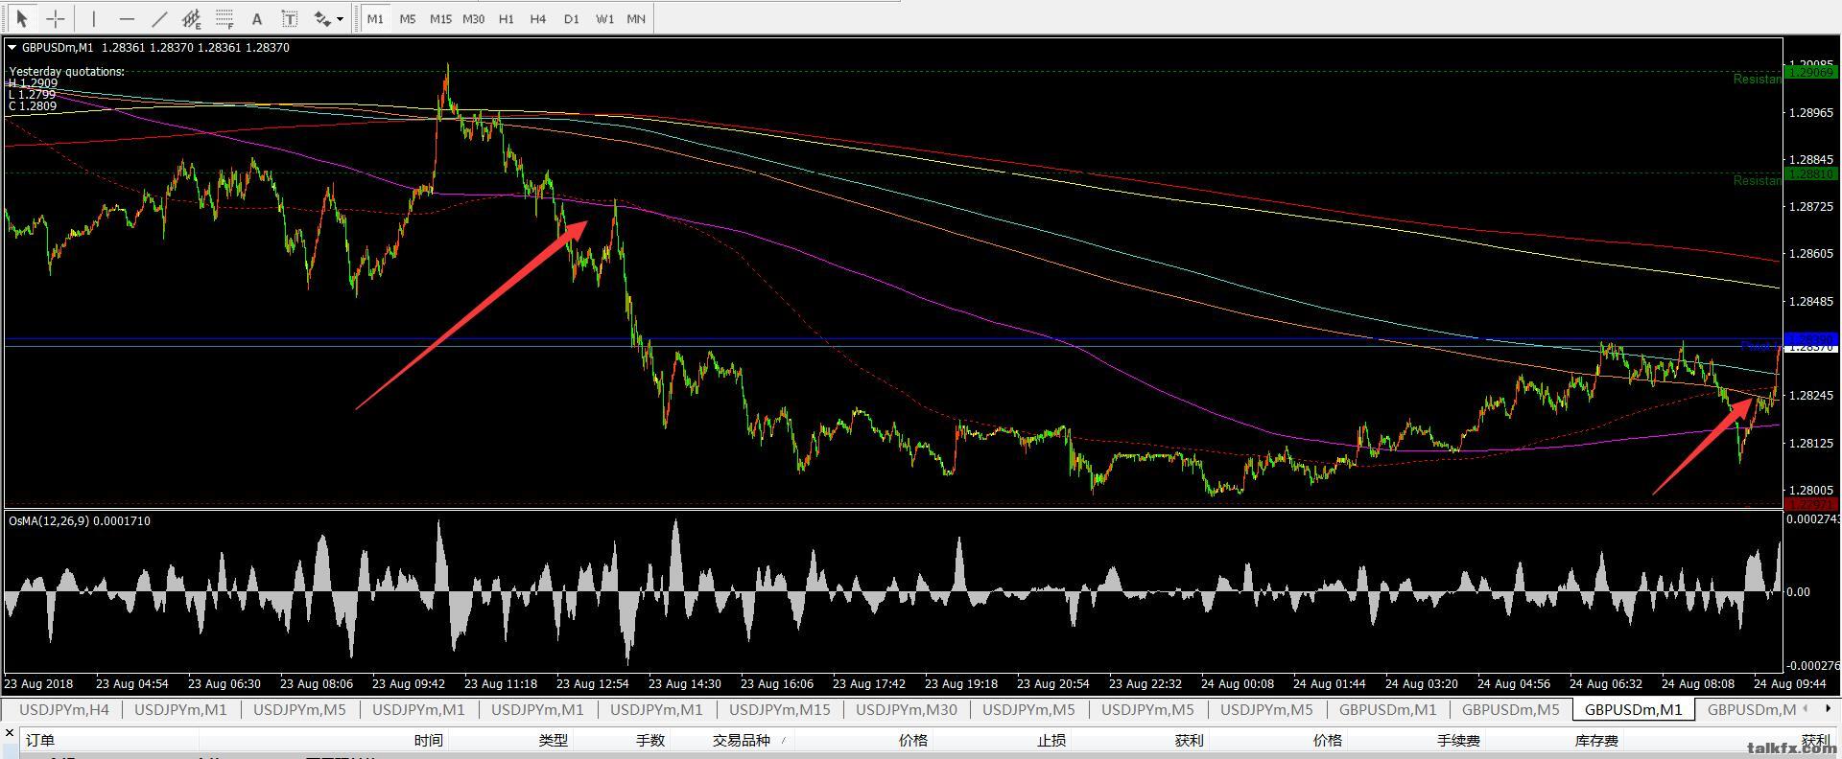Click the 24 Aug 09:44 time label
The height and width of the screenshot is (759, 1842).
click(1789, 684)
